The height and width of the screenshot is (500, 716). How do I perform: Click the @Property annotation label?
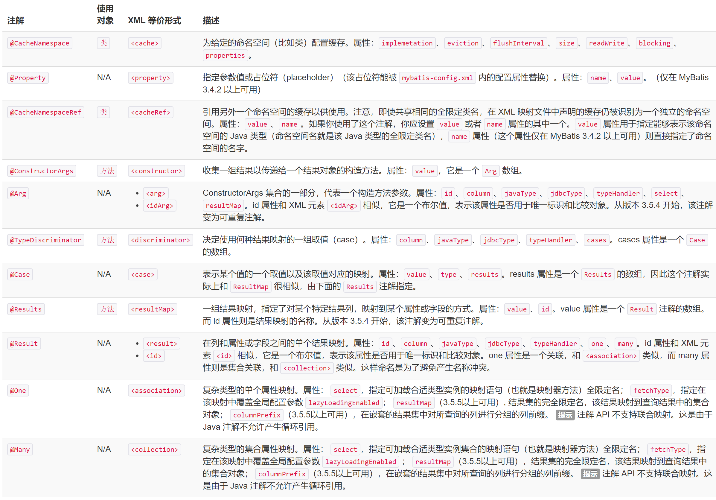[28, 78]
